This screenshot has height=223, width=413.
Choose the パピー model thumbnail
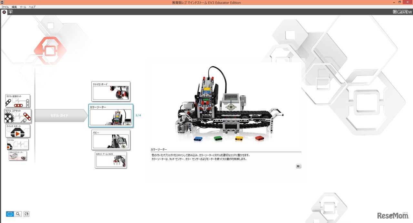coord(111,140)
